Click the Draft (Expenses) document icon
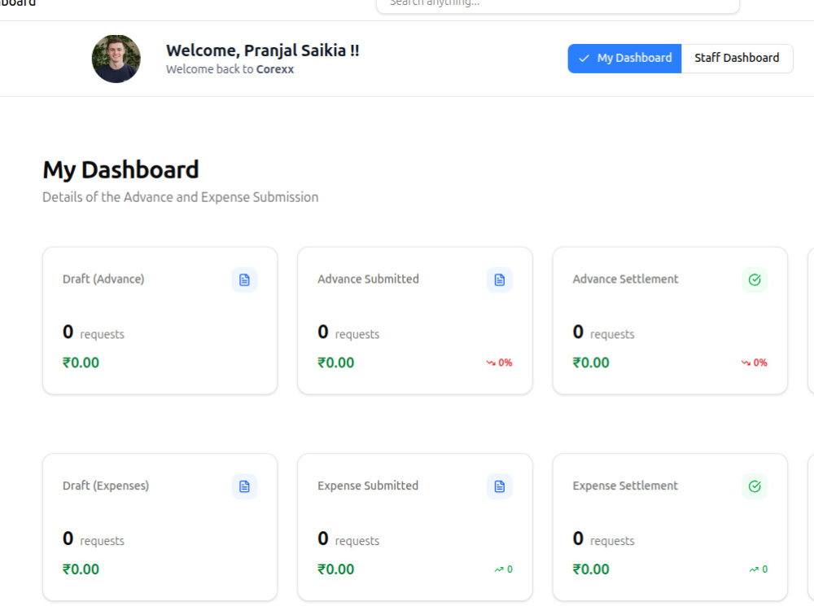Viewport: 814px width, 611px height. click(244, 486)
